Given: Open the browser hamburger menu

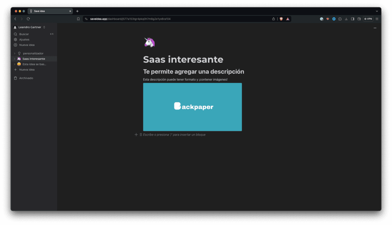Looking at the screenshot, I should click(376, 18).
